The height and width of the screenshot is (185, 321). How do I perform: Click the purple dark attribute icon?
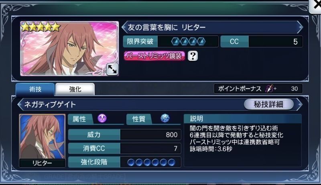coord(102,118)
